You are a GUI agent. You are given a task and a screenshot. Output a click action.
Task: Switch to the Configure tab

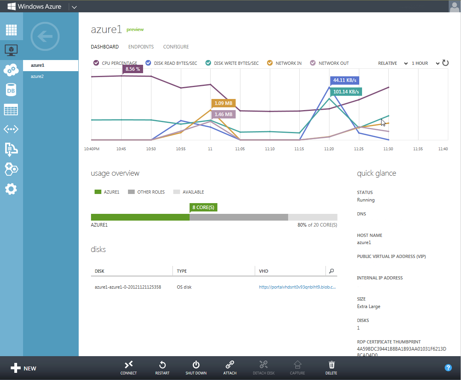176,47
